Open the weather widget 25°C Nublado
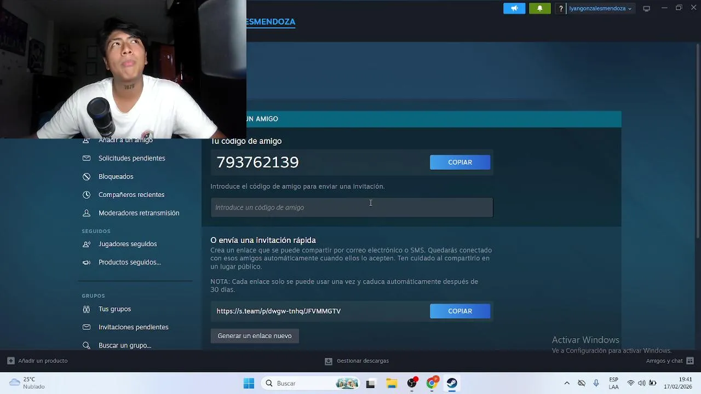This screenshot has width=701, height=394. [27, 383]
